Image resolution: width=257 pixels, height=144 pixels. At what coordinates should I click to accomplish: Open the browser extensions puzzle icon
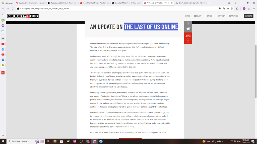pyautogui.click(x=237, y=8)
